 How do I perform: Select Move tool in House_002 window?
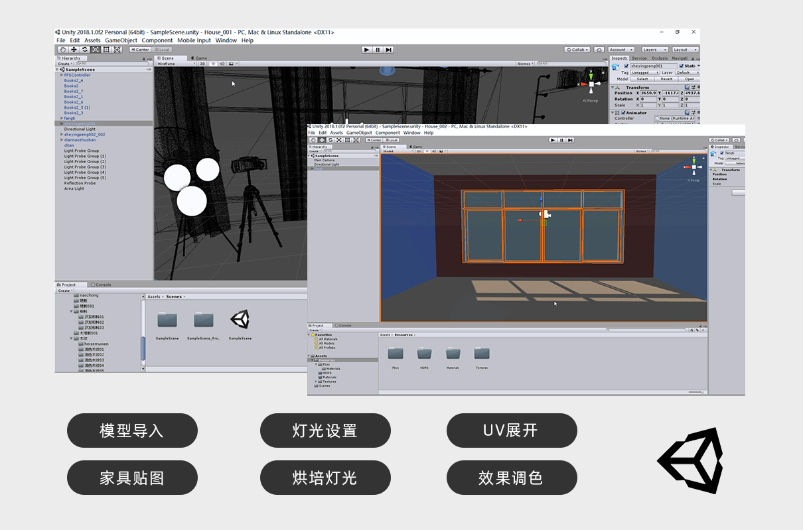point(322,140)
